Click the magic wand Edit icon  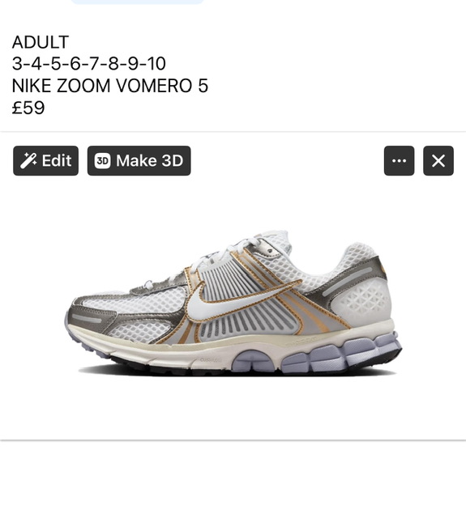pos(28,161)
